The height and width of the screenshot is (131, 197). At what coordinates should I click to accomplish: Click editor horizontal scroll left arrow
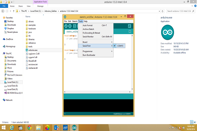pyautogui.click(x=65, y=92)
